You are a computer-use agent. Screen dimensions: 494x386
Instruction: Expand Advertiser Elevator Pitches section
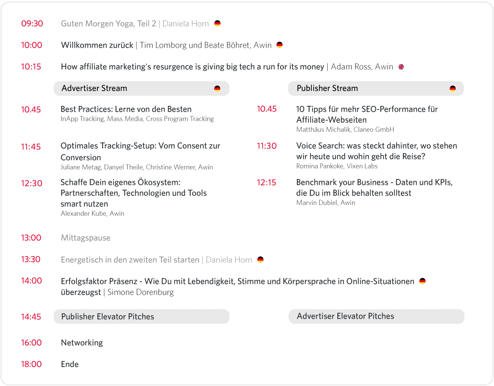tap(376, 316)
